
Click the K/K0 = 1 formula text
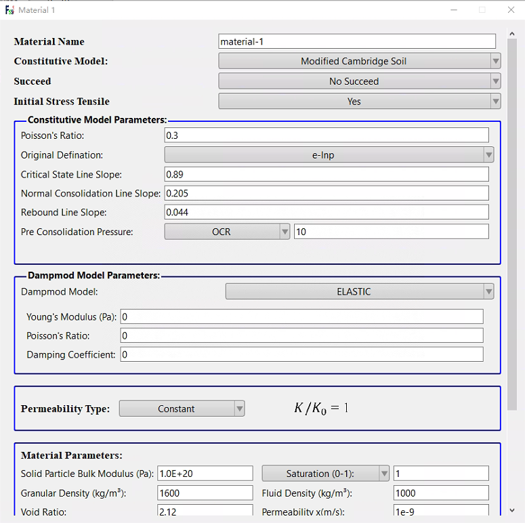(x=321, y=409)
